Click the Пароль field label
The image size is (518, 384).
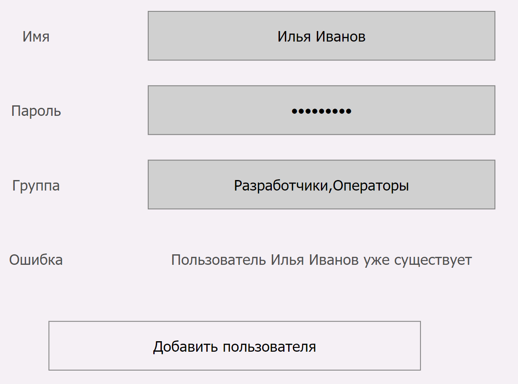click(x=37, y=111)
